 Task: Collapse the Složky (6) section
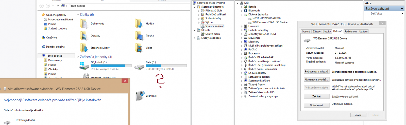78,15
